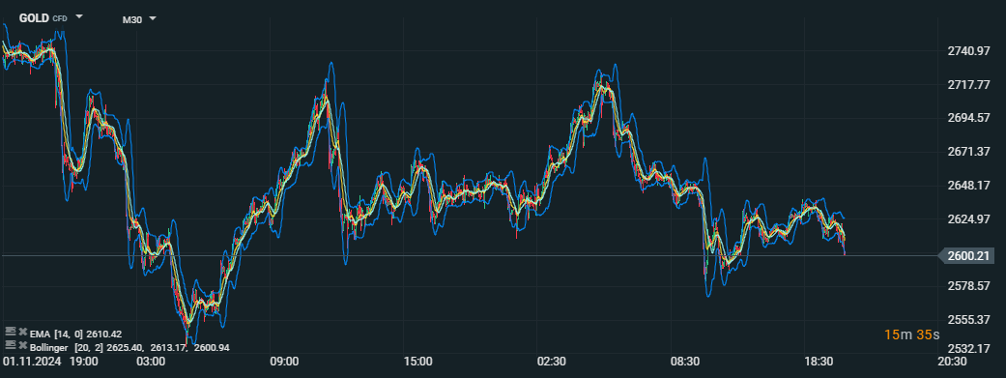This screenshot has height=378, width=1006.
Task: Click the 15:00 time axis marker
Action: pos(417,362)
